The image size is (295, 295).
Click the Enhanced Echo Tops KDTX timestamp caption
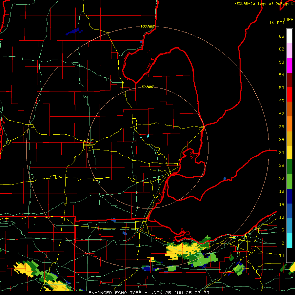(149, 293)
